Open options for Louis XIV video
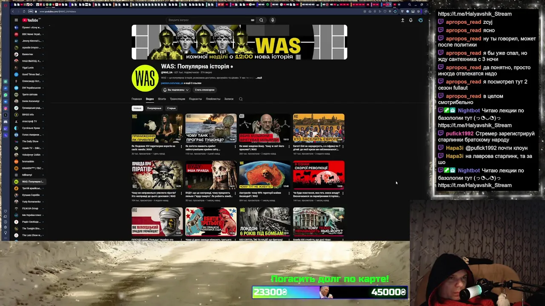Screen dimensions: 545x306 pos(181,147)
